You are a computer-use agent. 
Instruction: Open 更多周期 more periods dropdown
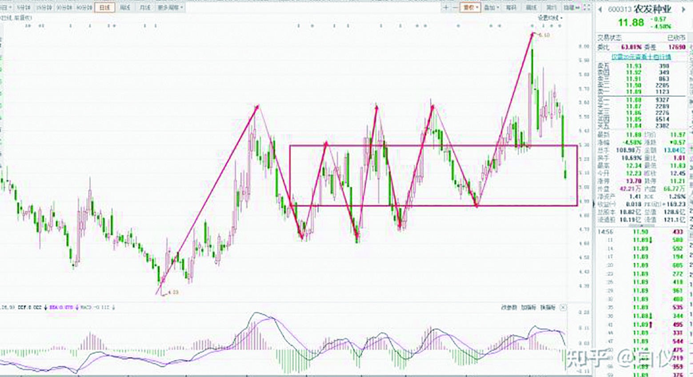click(170, 8)
